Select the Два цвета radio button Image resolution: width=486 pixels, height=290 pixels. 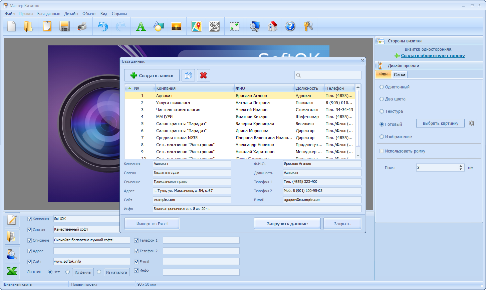(382, 99)
